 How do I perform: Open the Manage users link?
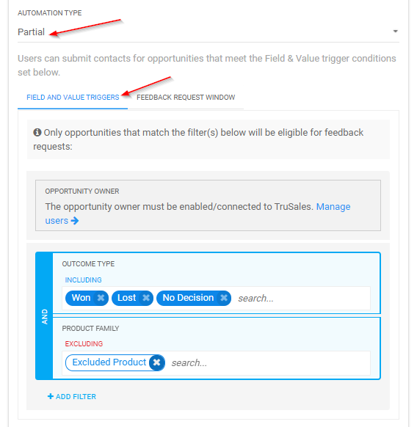point(198,213)
